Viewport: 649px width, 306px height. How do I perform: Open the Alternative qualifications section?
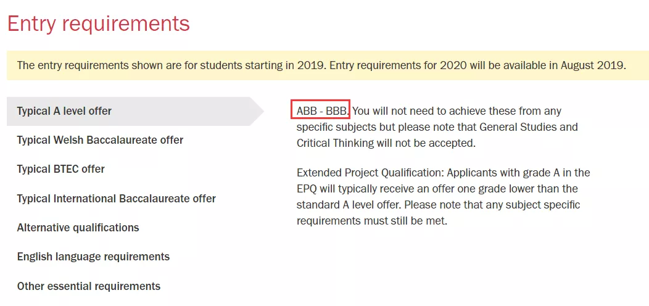78,228
